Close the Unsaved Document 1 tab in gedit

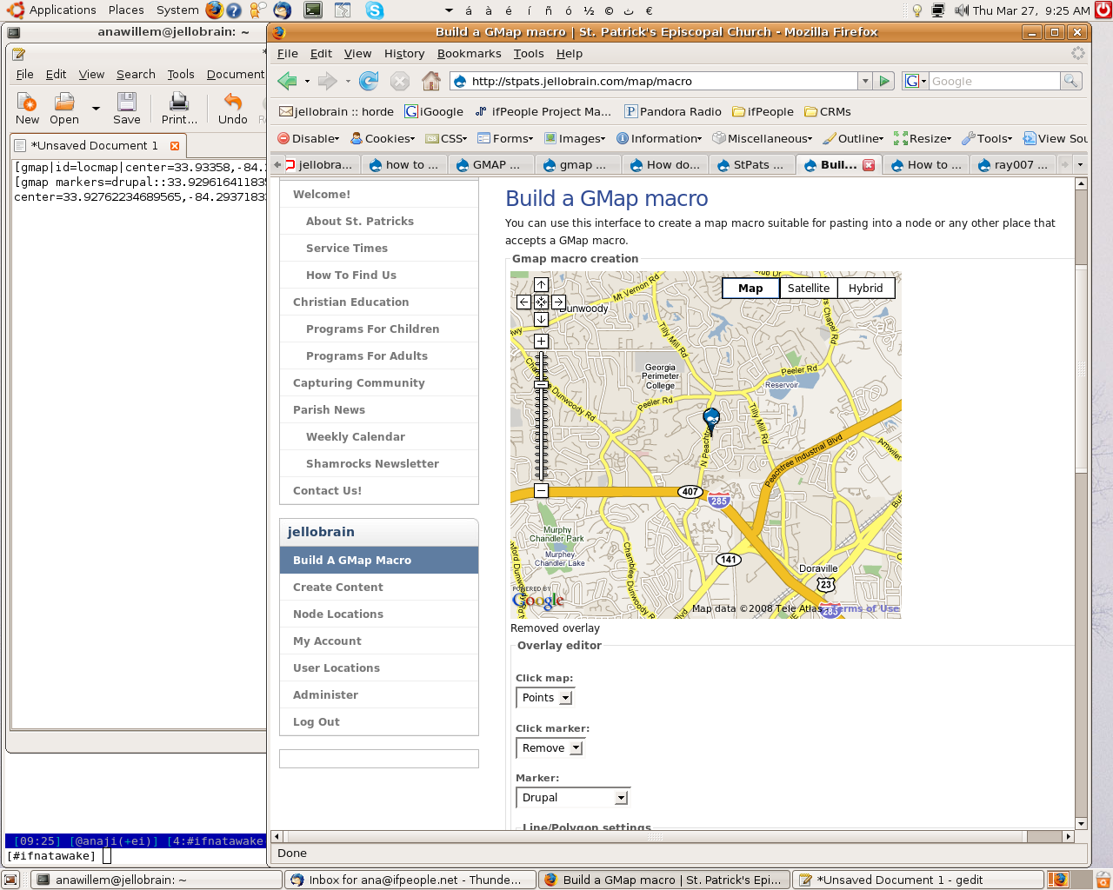(x=175, y=146)
